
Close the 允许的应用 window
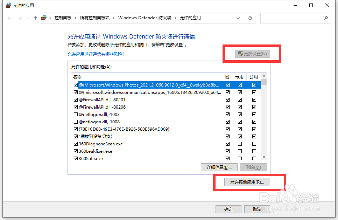(327, 5)
